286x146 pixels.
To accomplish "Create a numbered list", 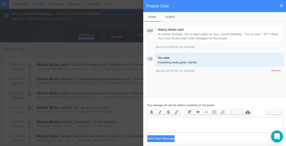I will (223, 112).
